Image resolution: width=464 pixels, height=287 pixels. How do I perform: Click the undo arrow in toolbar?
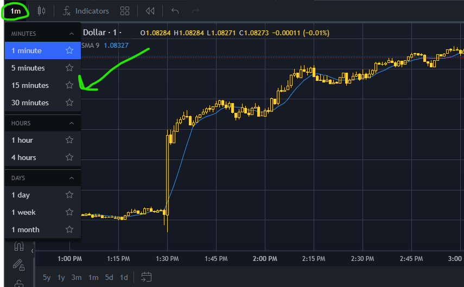175,11
